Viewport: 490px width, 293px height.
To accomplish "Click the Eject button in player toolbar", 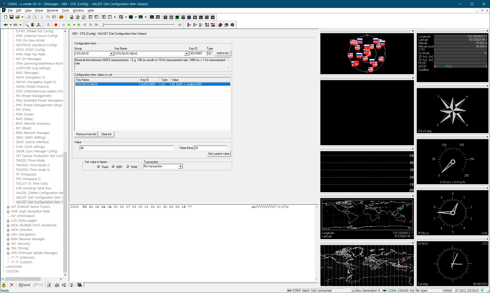I will point(48,25).
